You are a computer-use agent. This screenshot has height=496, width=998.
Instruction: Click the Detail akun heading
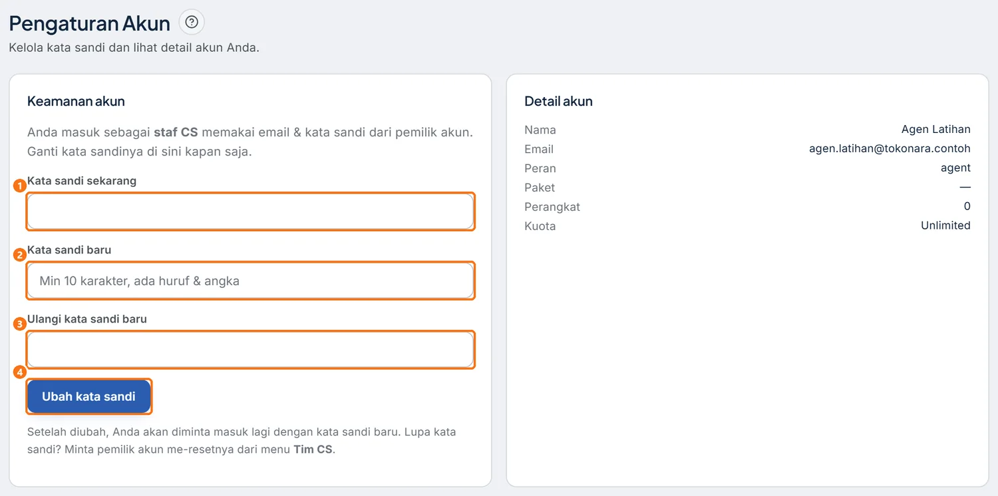tap(558, 101)
